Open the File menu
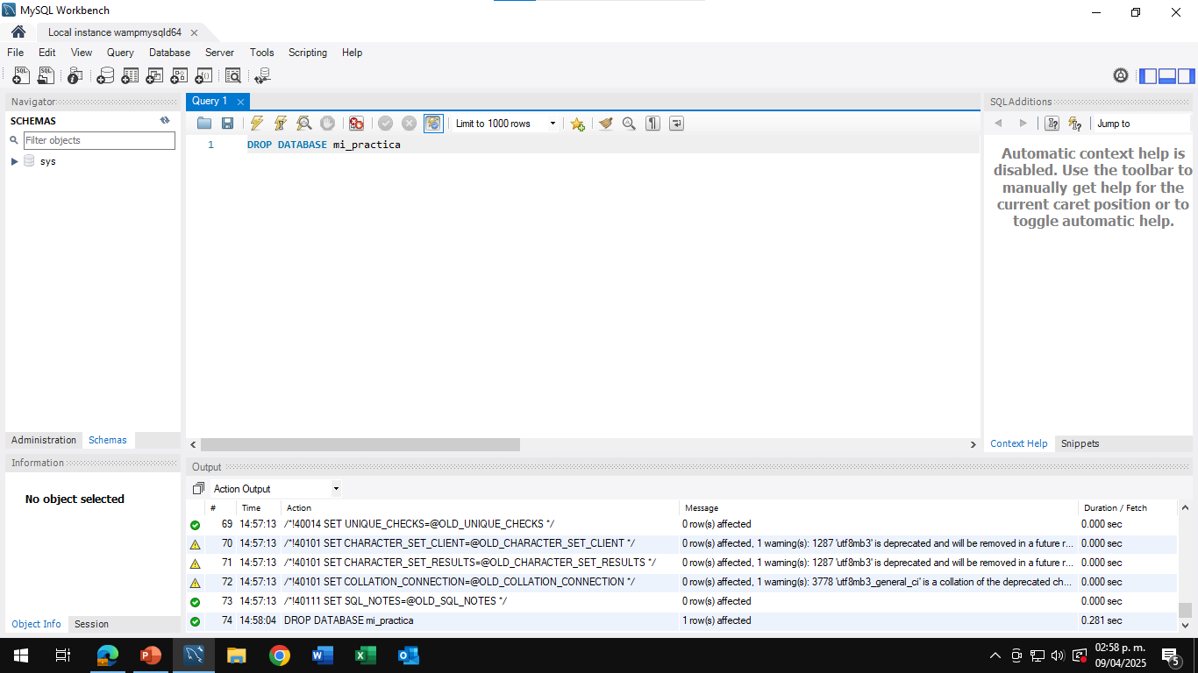The height and width of the screenshot is (673, 1198). [x=16, y=53]
